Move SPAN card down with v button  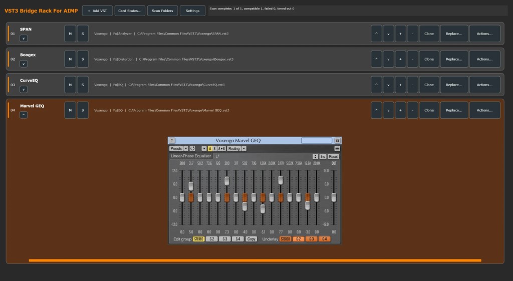click(x=388, y=34)
